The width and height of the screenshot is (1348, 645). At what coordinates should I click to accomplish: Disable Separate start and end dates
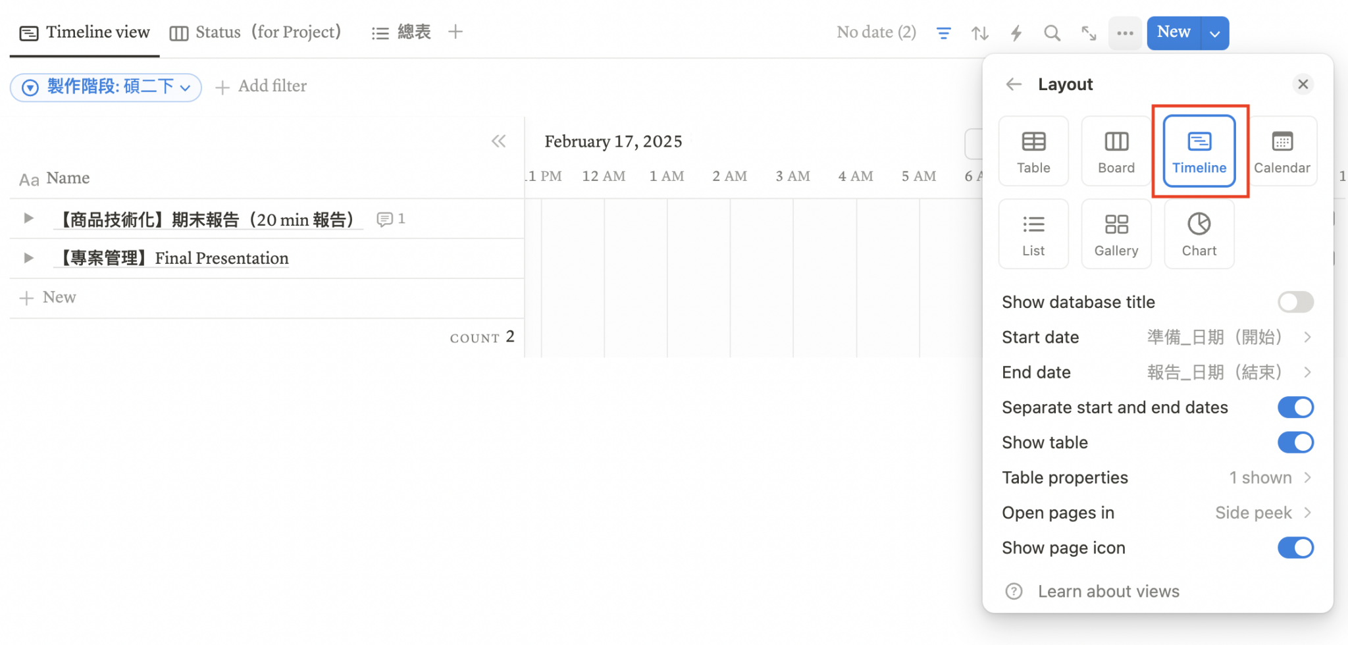point(1295,407)
